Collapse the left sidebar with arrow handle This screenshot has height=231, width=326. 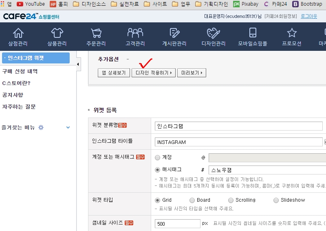[78, 64]
